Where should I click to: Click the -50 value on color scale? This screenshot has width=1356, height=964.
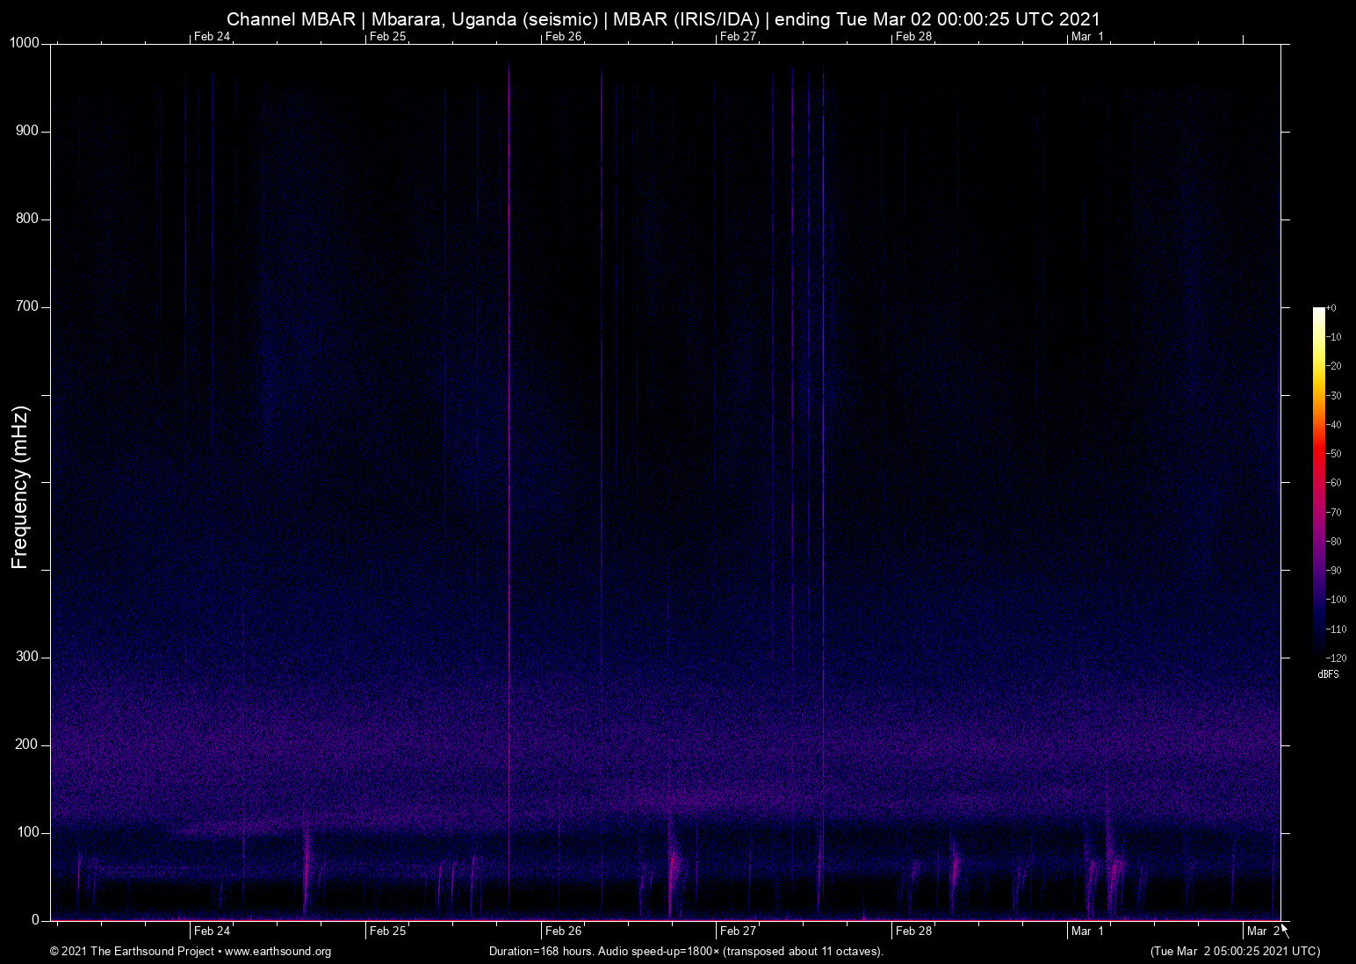point(1334,454)
